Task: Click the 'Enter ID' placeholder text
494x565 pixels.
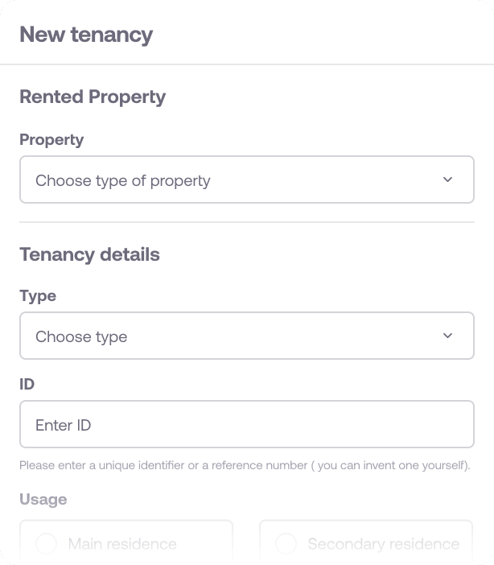Action: point(64,425)
